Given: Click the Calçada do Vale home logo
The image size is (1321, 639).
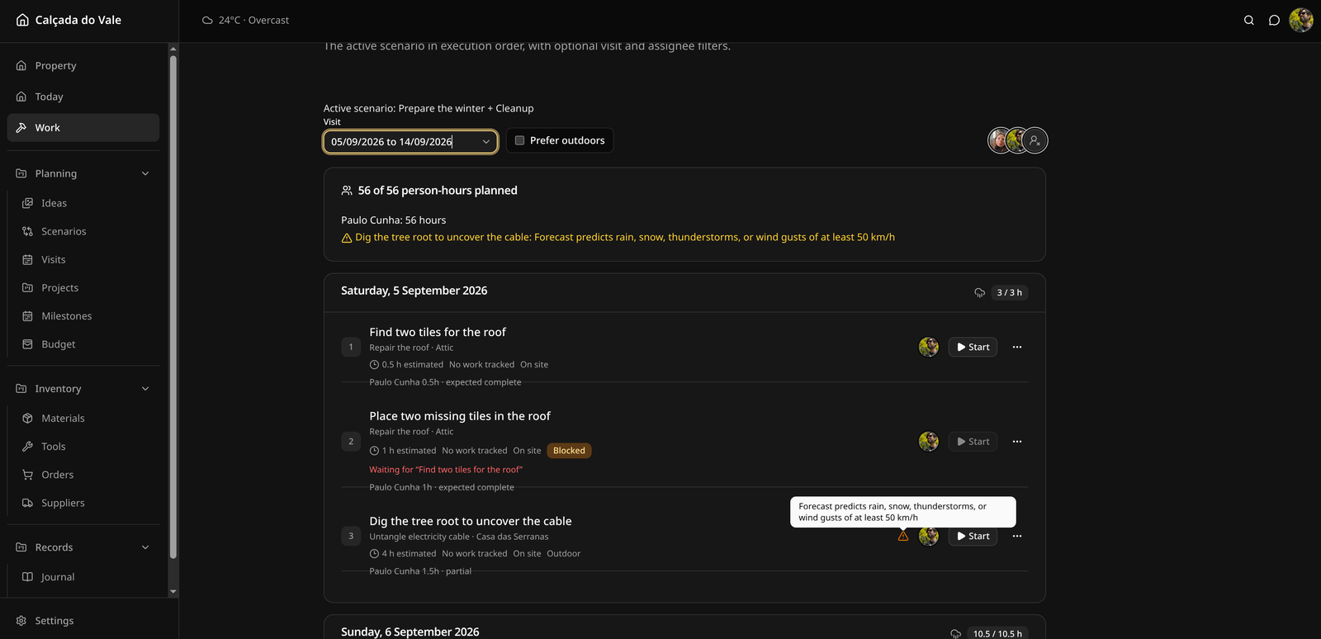Looking at the screenshot, I should coord(69,20).
